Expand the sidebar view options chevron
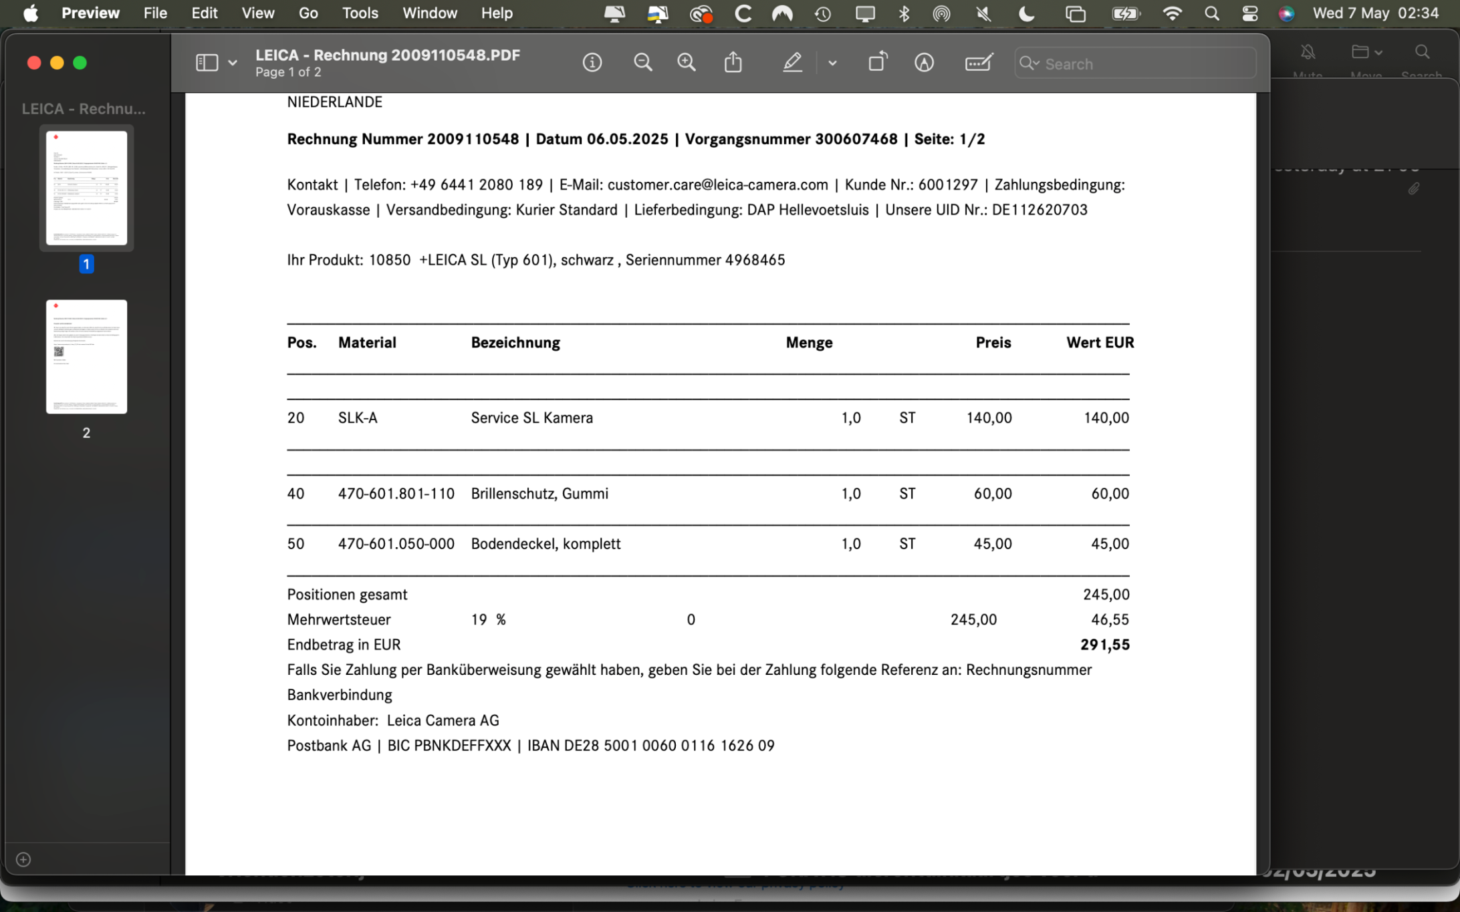 (232, 63)
